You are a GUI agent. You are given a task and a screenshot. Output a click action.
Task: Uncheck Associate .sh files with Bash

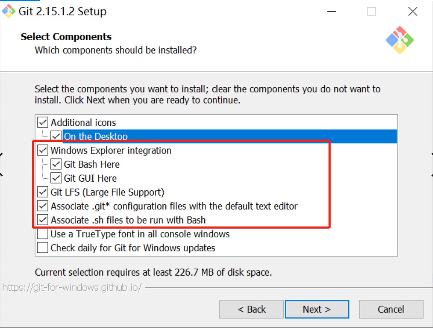click(42, 220)
